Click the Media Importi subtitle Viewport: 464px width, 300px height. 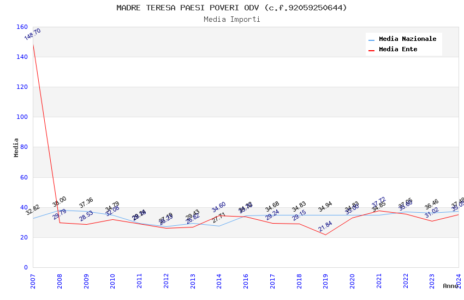(x=231, y=19)
